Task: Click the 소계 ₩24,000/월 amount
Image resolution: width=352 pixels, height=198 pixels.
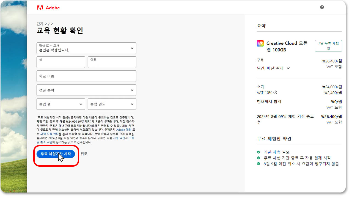Action: [332, 87]
